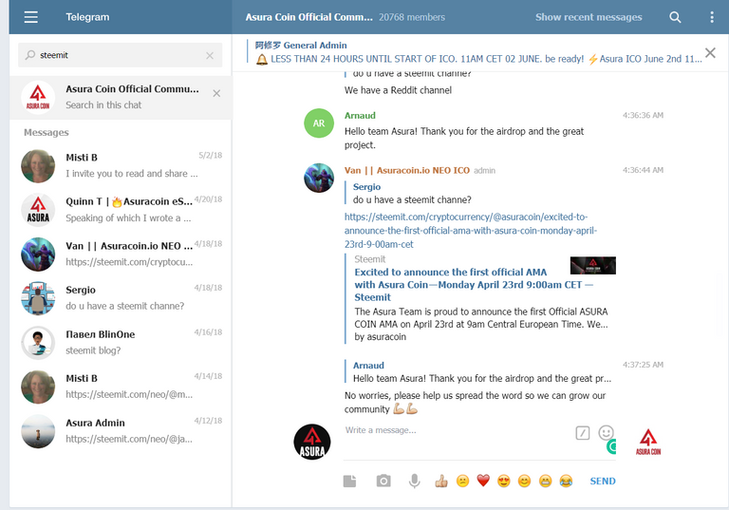
Task: Open the emoji picker smiley icon
Action: 606,433
